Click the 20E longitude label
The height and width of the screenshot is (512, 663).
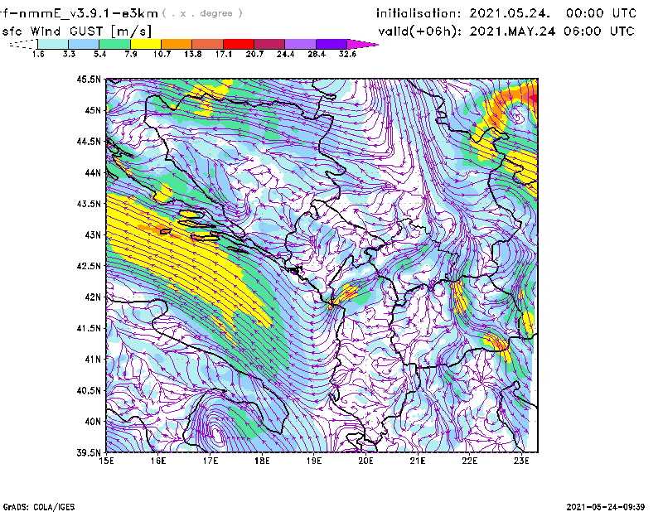[365, 461]
